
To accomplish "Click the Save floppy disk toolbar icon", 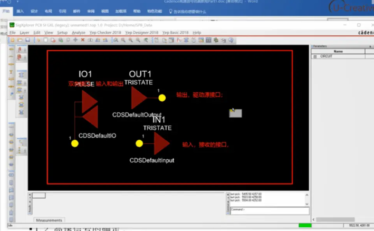I will [x=27, y=40].
